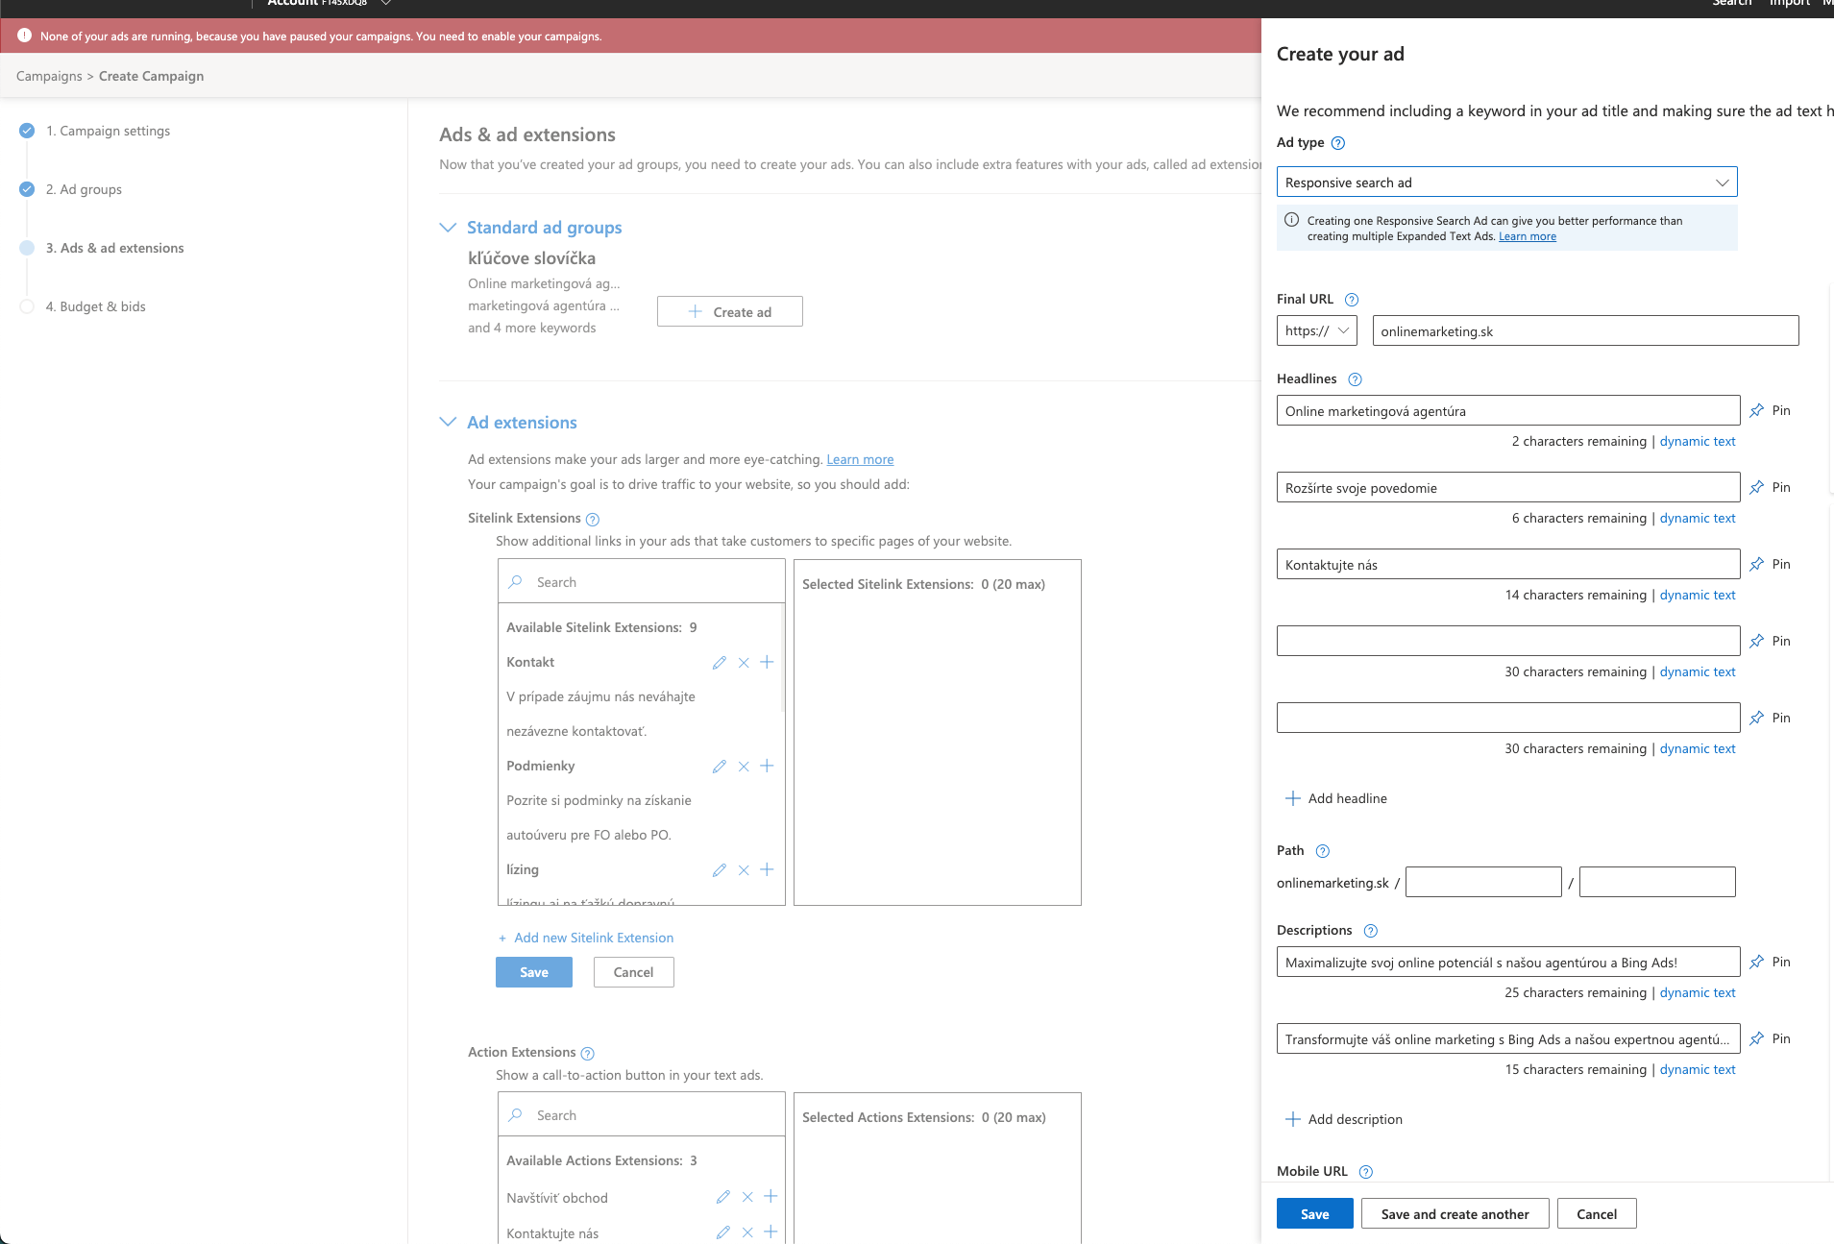
Task: Click the Ad type help icon
Action: pyautogui.click(x=1338, y=143)
